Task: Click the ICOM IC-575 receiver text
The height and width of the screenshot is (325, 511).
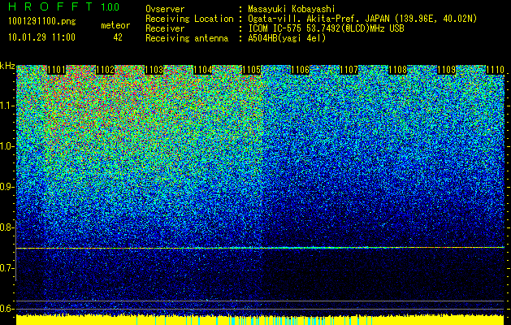Action: pos(326,28)
